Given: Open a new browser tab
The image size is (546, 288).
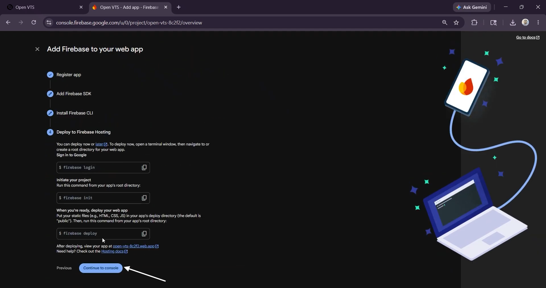Looking at the screenshot, I should pyautogui.click(x=179, y=7).
